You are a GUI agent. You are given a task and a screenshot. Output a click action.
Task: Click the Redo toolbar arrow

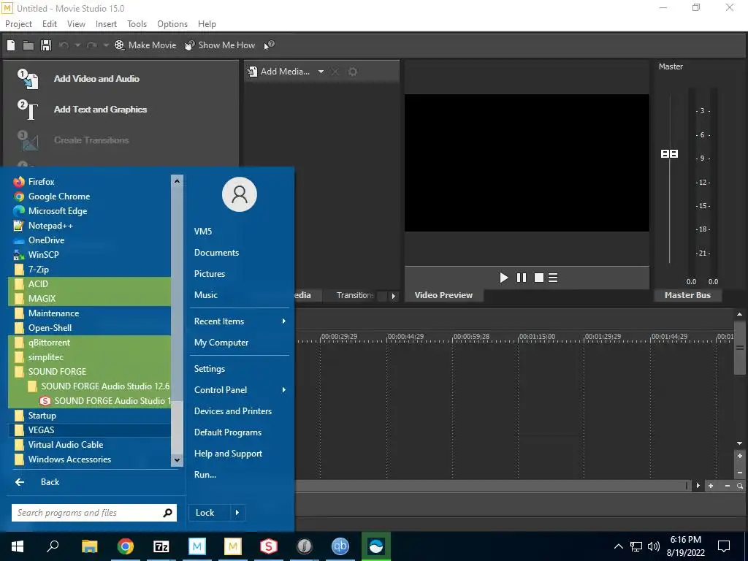(93, 45)
